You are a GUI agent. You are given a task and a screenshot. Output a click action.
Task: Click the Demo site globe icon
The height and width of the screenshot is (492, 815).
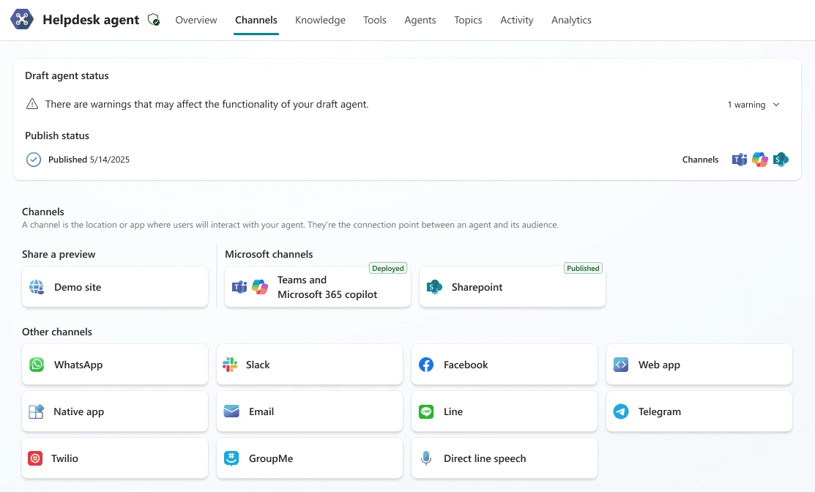click(x=37, y=287)
